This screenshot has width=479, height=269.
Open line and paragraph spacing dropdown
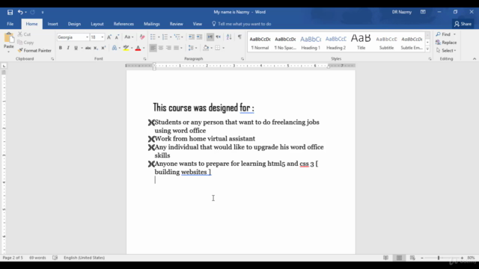coord(192,48)
